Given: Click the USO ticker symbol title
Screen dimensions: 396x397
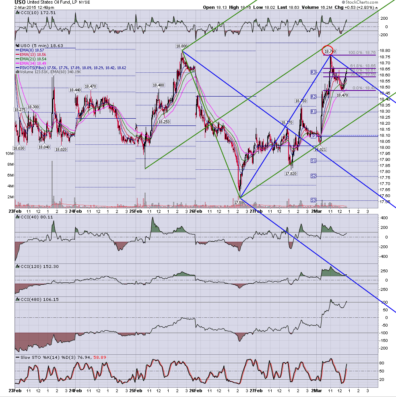Looking at the screenshot, I should [x=20, y=2].
